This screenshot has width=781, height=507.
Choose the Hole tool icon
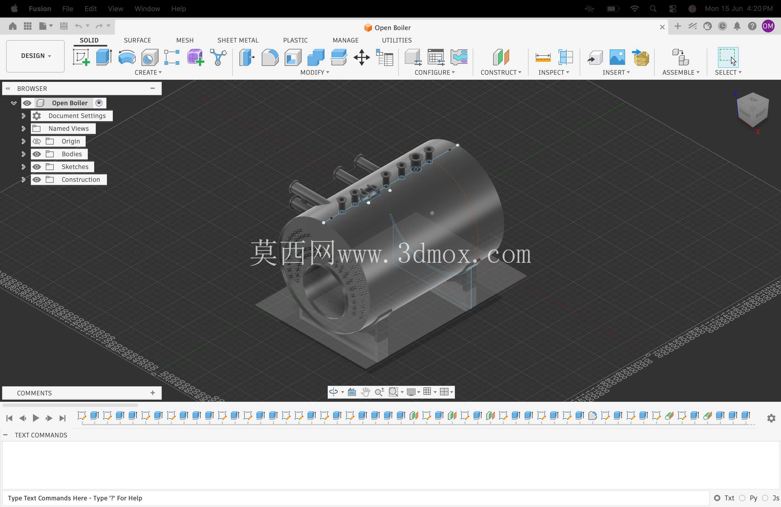pos(150,57)
